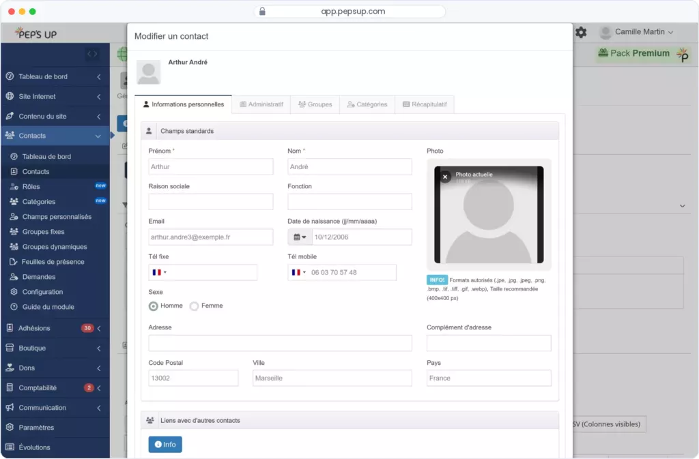Open date picker calendar dropdown
This screenshot has width=699, height=459.
[x=300, y=237]
